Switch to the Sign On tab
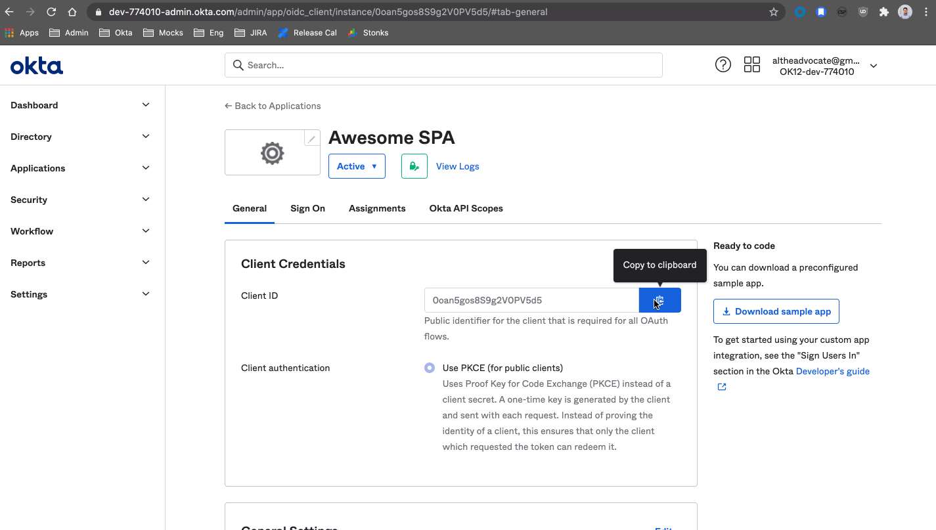936x530 pixels. tap(307, 208)
